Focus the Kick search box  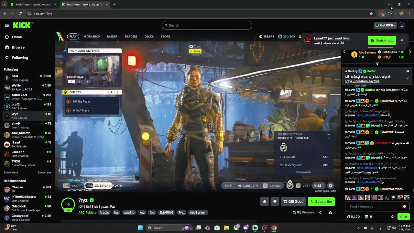(207, 25)
